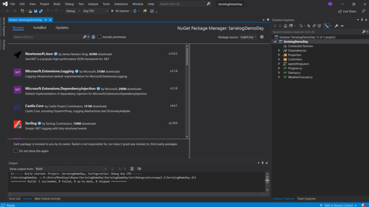Viewport: 369px width, 207px height.
Task: Check the Do not show this again box
Action: click(16, 151)
